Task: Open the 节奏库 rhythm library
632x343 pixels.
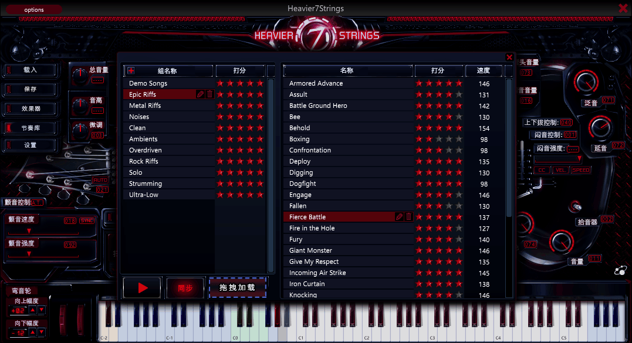Action: pos(31,128)
